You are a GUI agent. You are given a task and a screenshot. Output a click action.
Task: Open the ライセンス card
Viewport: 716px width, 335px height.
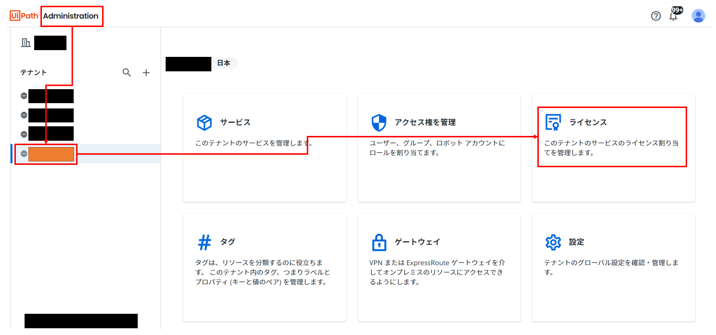coord(613,148)
